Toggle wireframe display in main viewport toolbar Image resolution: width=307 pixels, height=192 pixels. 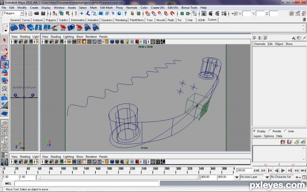click(x=107, y=42)
